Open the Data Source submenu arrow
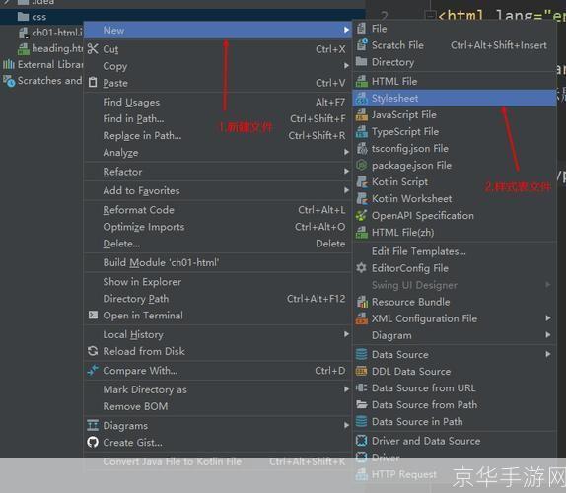The width and height of the screenshot is (566, 493). coord(548,354)
